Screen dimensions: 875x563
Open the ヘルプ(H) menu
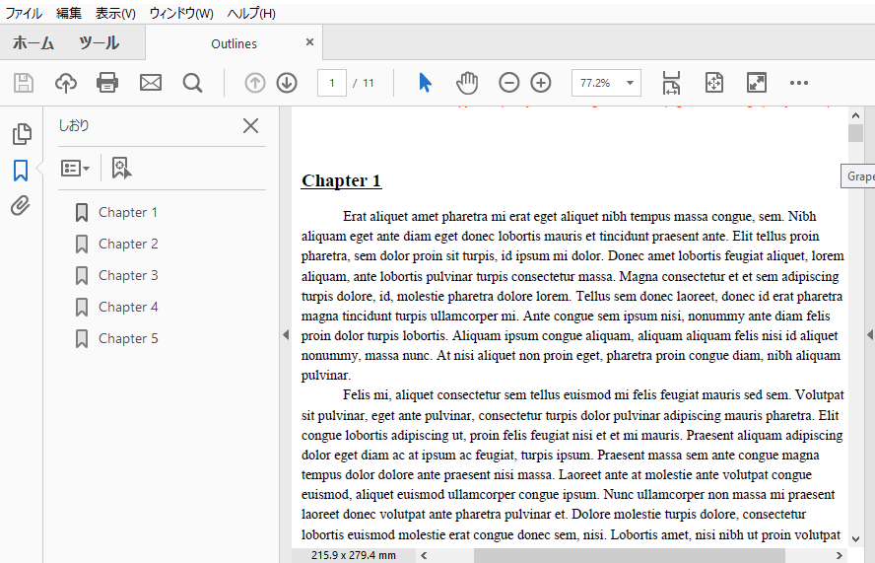click(251, 14)
